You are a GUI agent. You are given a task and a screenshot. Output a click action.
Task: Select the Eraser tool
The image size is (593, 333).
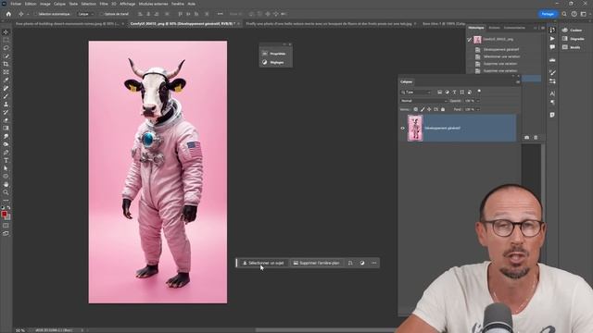point(6,120)
